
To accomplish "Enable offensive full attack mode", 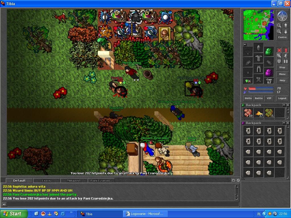I will click(279, 50).
